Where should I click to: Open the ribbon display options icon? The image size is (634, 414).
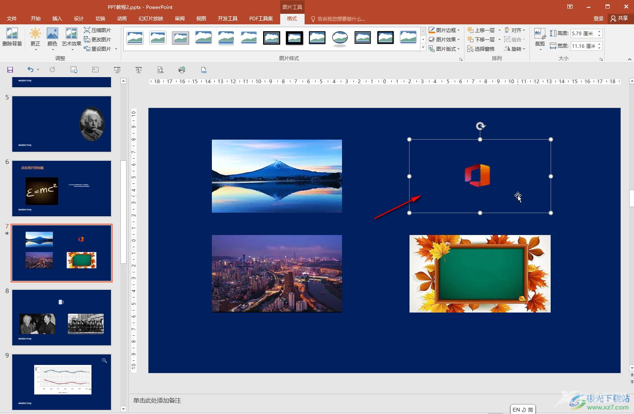pyautogui.click(x=570, y=6)
